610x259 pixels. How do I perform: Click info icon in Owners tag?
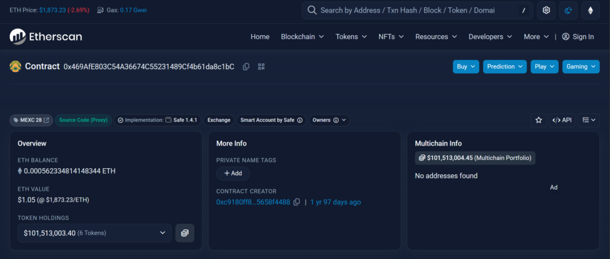pos(336,120)
